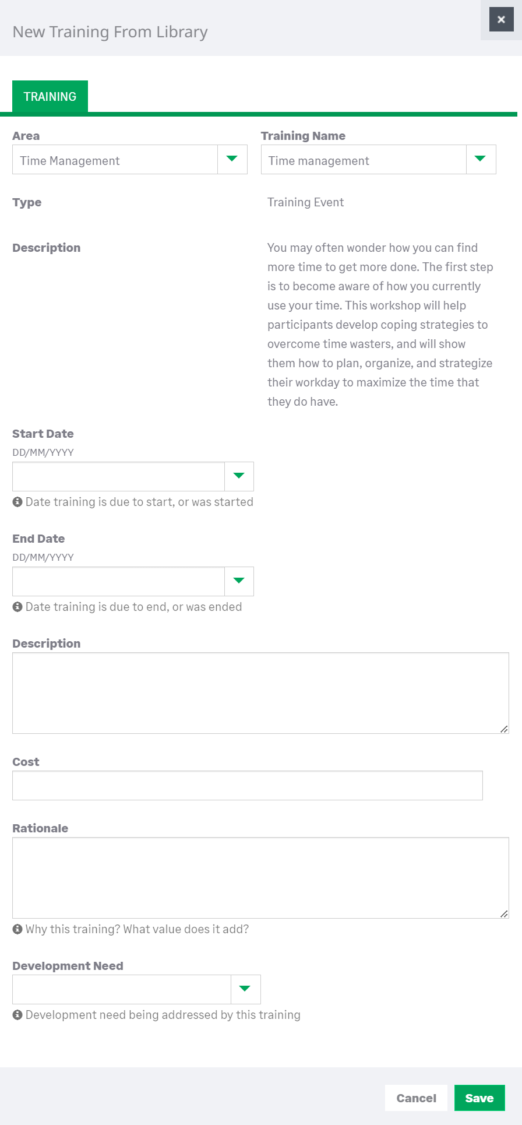Select the TRAINING tab
522x1125 pixels.
[x=50, y=96]
